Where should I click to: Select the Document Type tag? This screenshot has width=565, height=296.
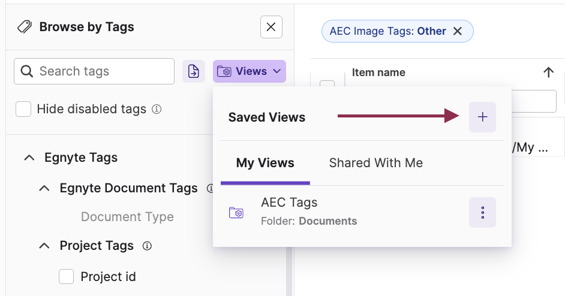tap(127, 217)
